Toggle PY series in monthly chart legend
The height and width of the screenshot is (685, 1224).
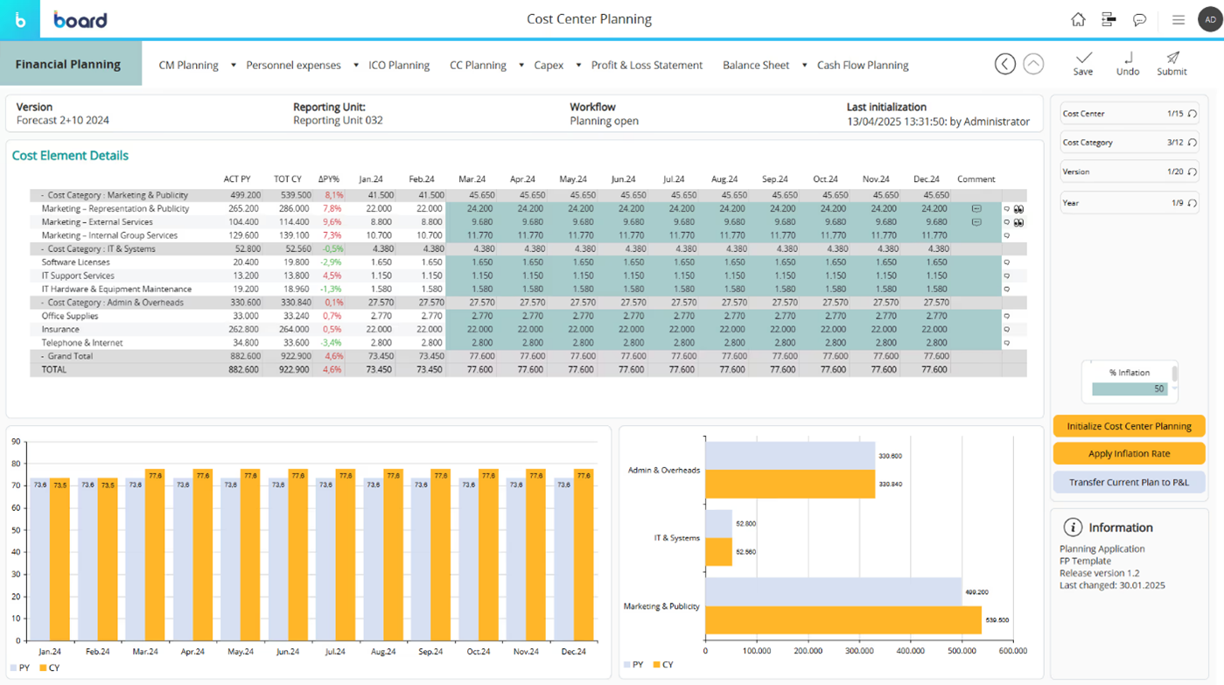tap(19, 668)
